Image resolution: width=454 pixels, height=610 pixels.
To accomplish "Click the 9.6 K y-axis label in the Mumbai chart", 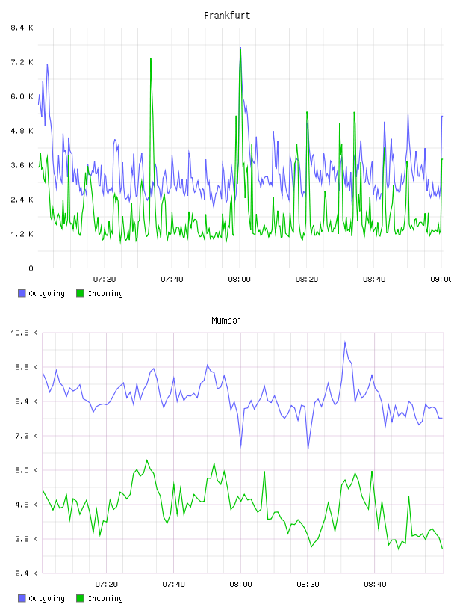I will 26,367.
